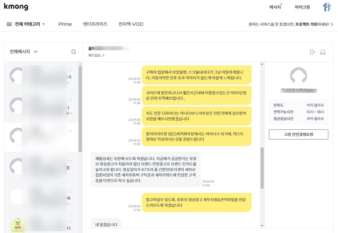Select the 전자책·VOD category tab
Image resolution: width=338 pixels, height=233 pixels.
click(130, 24)
